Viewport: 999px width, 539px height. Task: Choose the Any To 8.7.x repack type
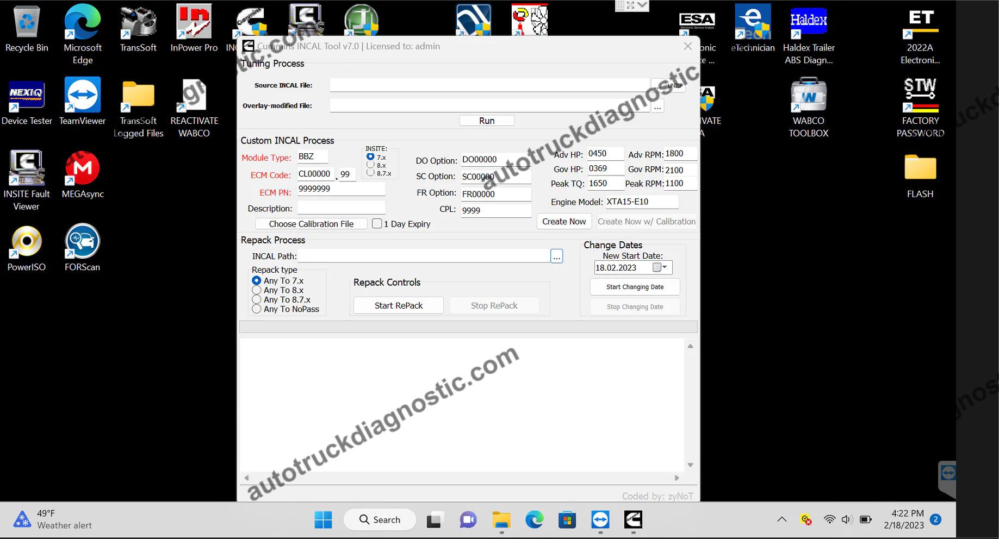click(x=257, y=299)
